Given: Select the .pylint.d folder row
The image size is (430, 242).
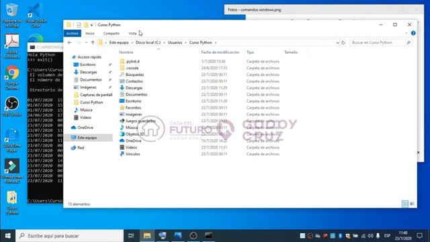Looking at the screenshot, I should point(200,61).
